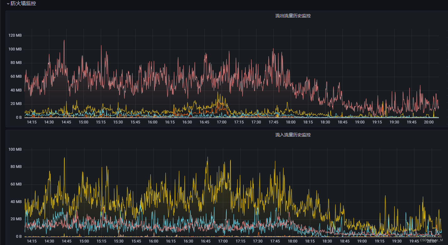Click 0 B label in 流出流量 panel
448x245 pixels.
(x=19, y=117)
